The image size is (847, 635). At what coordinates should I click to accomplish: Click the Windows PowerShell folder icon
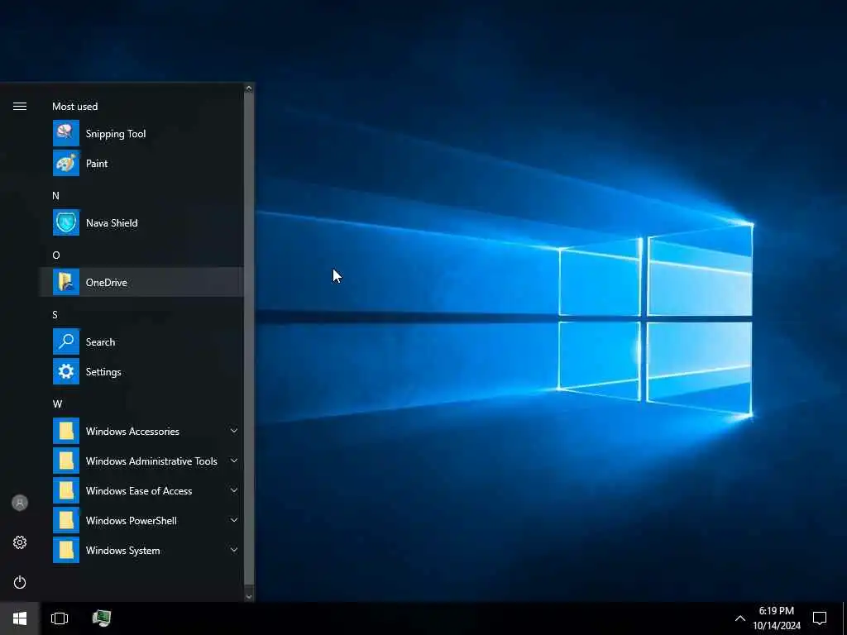(x=66, y=520)
